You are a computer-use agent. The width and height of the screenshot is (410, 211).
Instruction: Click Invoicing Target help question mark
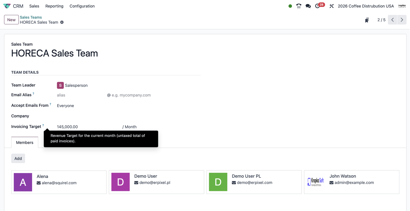point(43,125)
